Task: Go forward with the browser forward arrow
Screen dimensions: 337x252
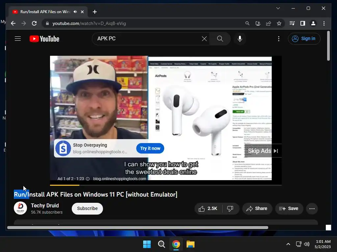Action: [24, 23]
